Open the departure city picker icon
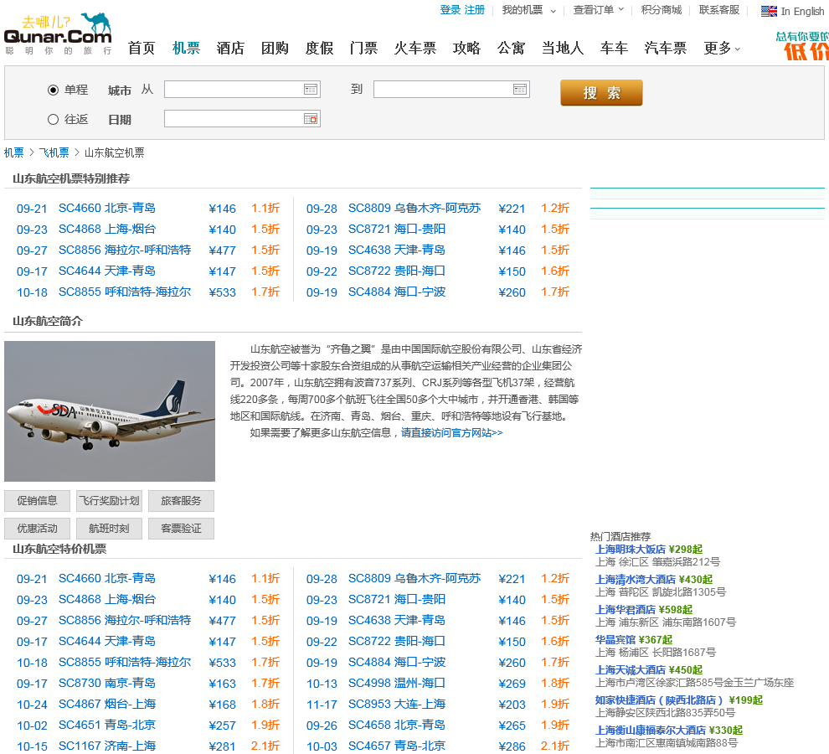829x754 pixels. click(x=311, y=90)
